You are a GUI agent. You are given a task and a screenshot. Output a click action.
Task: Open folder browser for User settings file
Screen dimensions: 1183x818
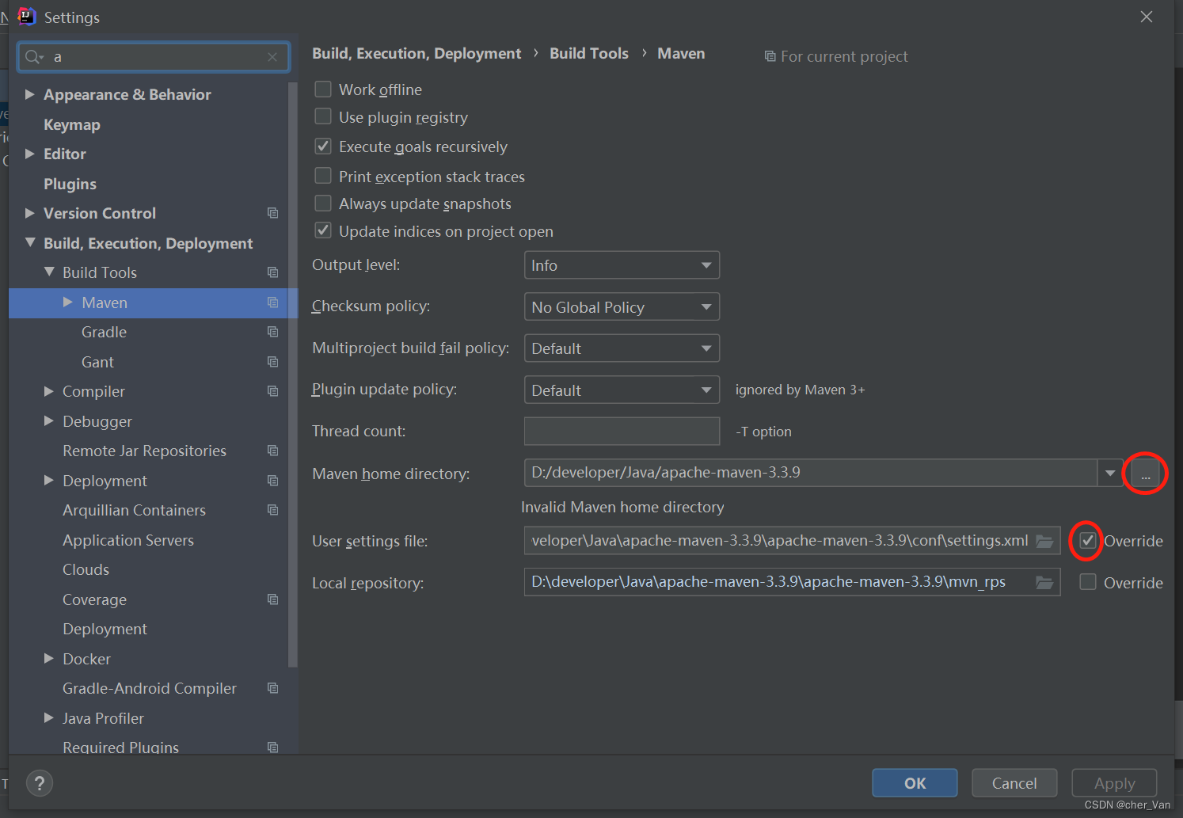[1044, 541]
